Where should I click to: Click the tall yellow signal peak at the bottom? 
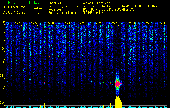(118, 102)
